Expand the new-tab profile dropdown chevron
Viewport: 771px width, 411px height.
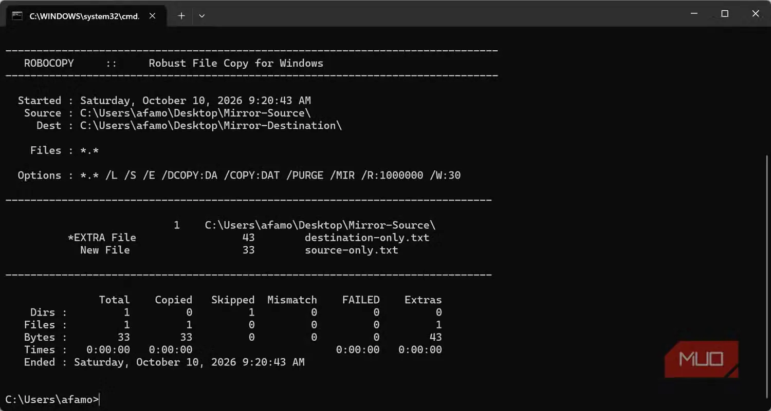(201, 16)
